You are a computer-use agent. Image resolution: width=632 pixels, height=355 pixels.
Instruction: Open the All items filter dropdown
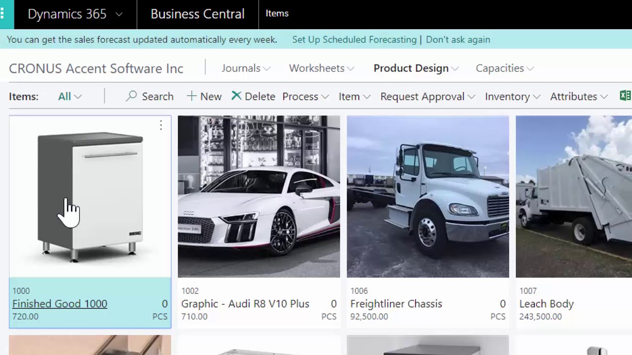[70, 97]
